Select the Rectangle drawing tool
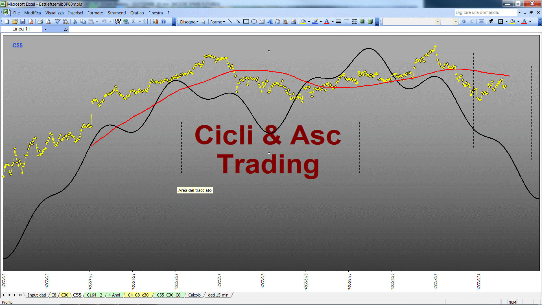 click(246, 22)
